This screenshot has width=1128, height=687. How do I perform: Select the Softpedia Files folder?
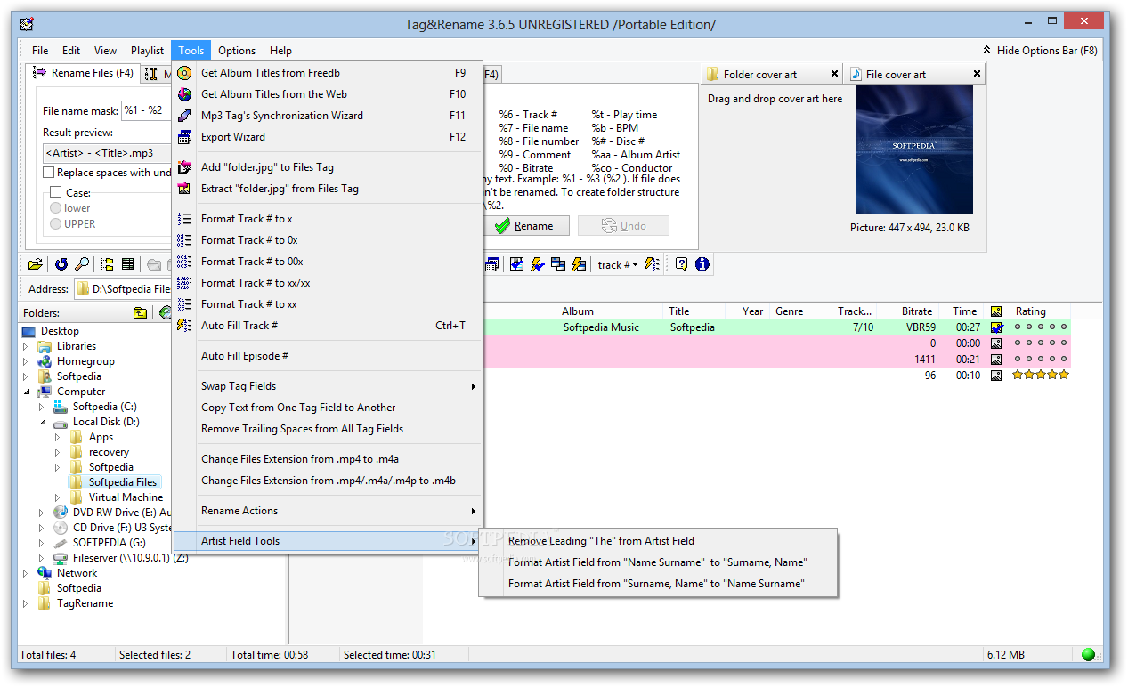[x=123, y=482]
